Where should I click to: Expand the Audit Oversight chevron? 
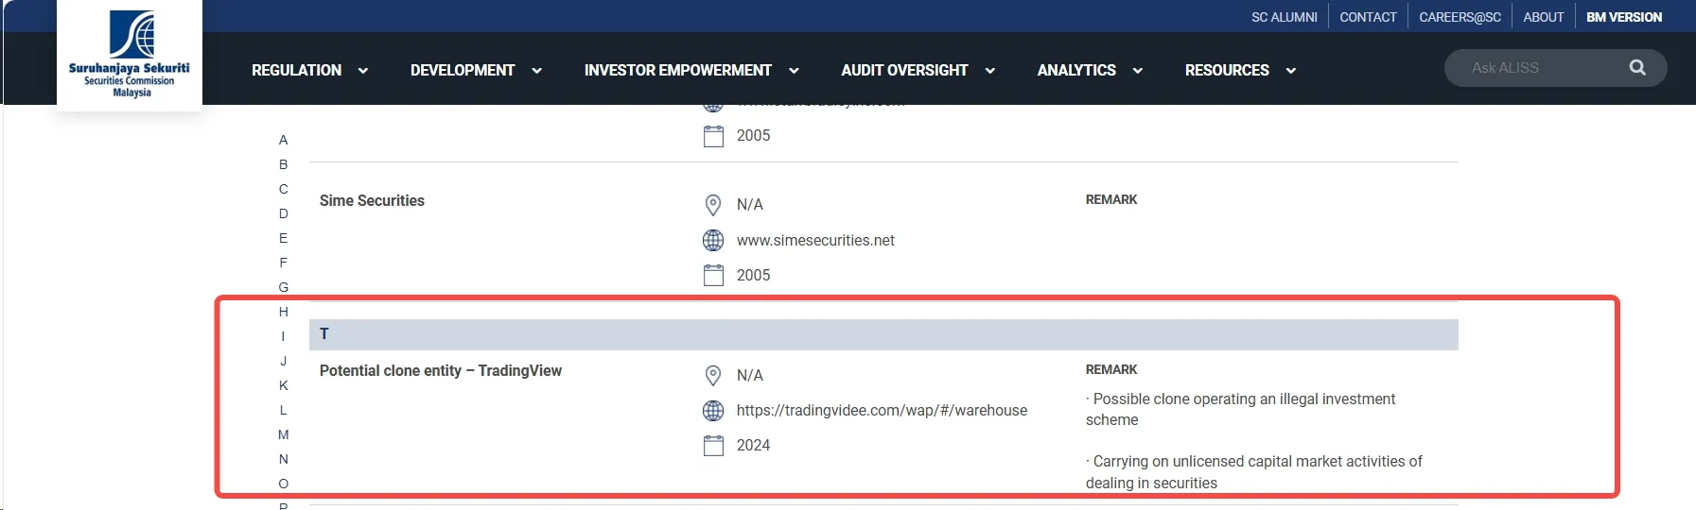tap(990, 71)
